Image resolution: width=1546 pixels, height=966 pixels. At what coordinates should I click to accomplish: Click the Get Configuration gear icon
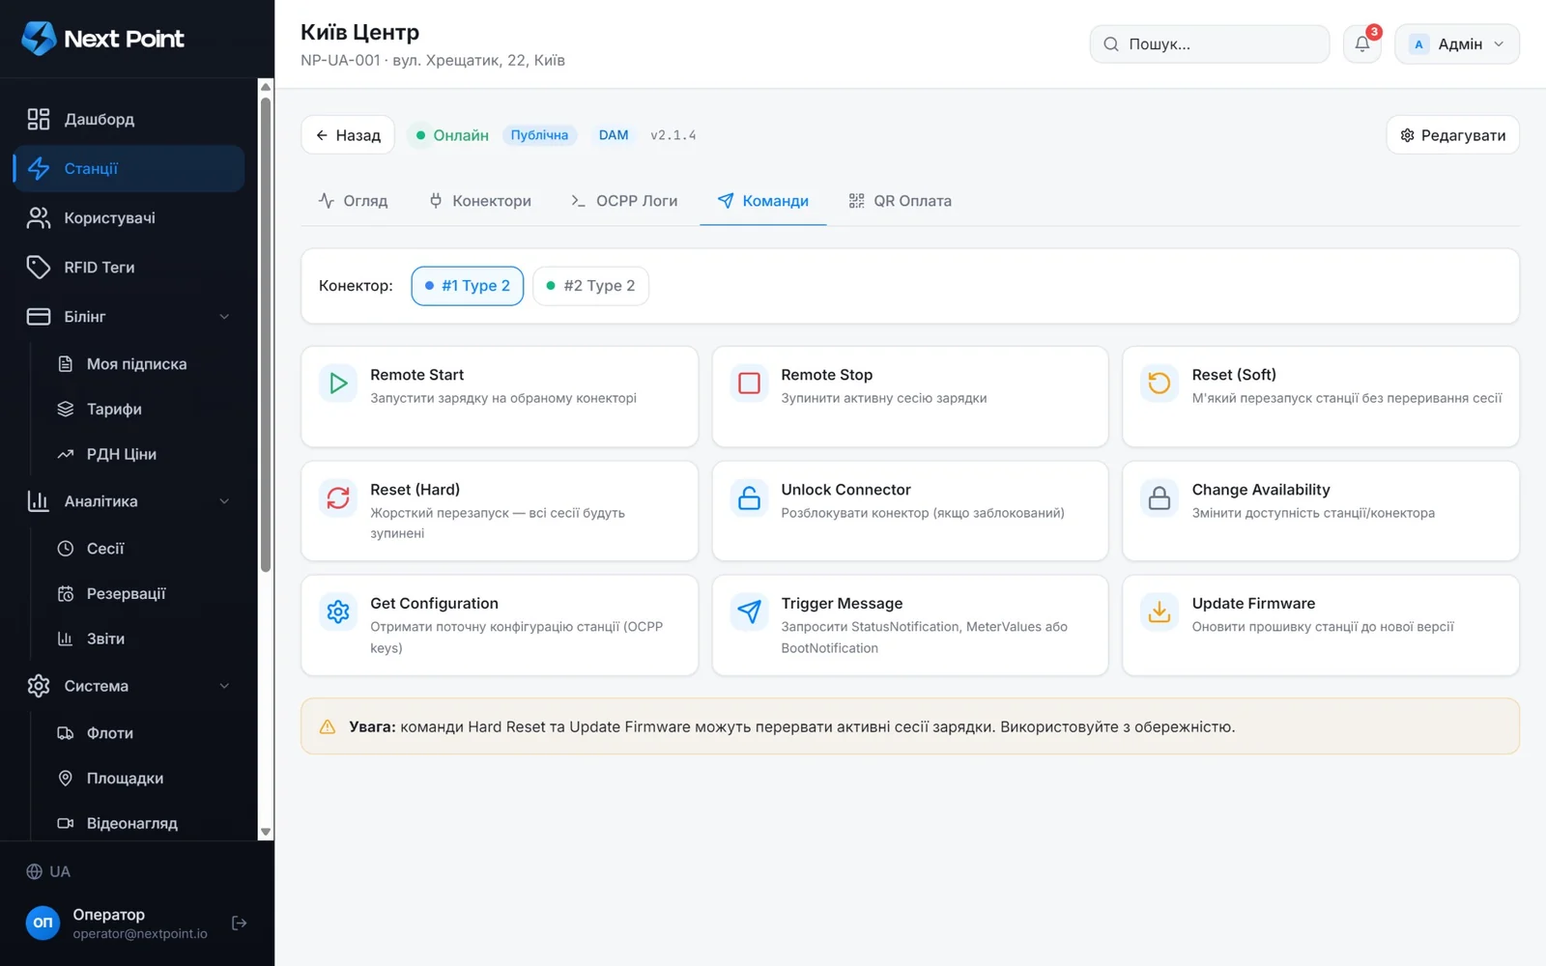[x=338, y=611]
